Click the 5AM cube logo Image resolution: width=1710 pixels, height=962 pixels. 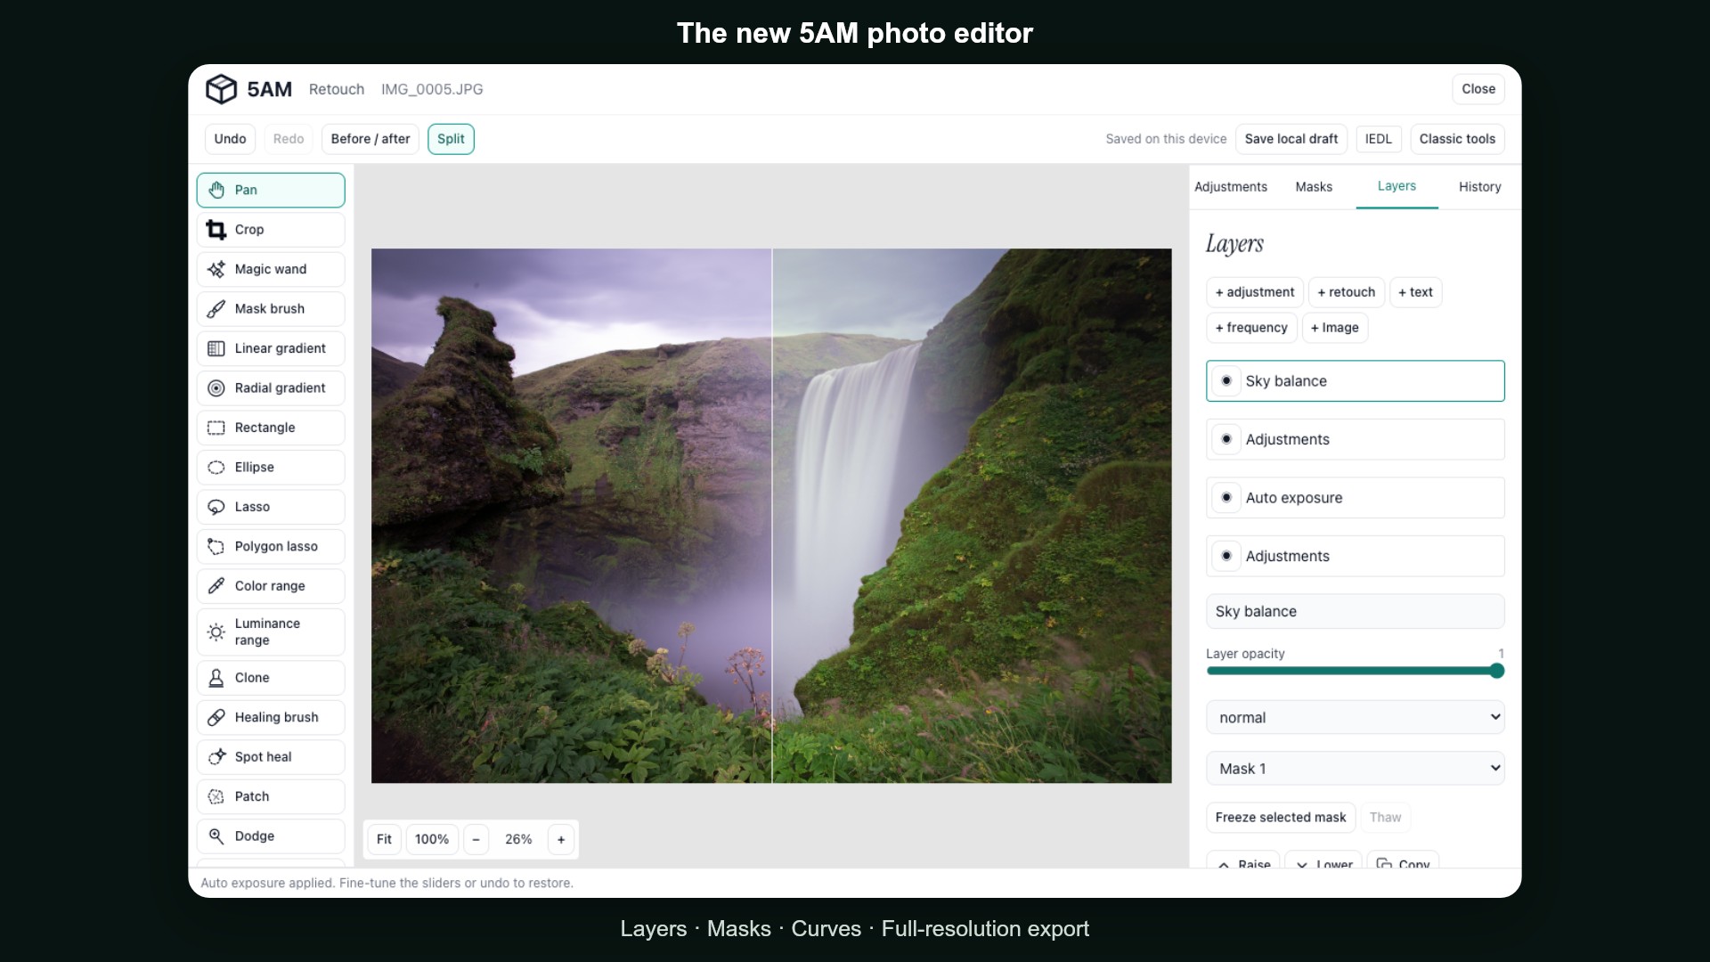(x=221, y=89)
